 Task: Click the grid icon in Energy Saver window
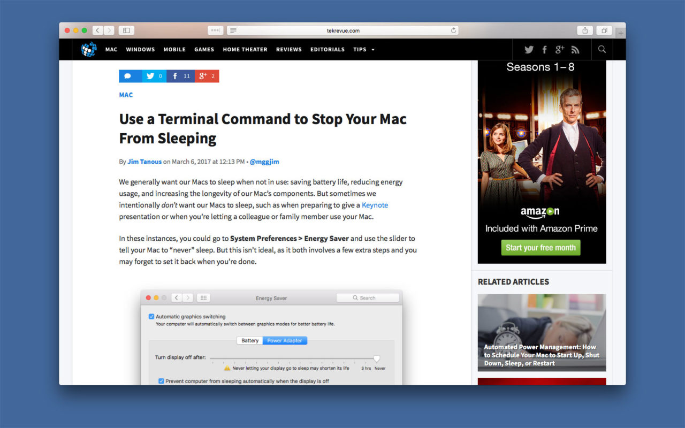coord(203,297)
